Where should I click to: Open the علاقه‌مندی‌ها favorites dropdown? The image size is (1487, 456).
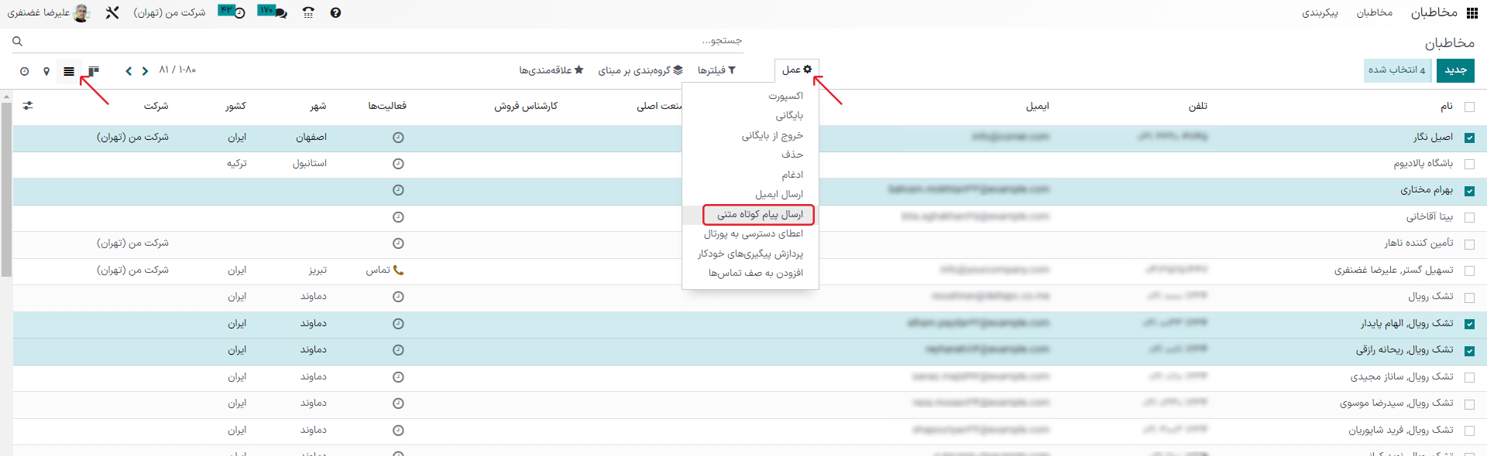[x=551, y=70]
